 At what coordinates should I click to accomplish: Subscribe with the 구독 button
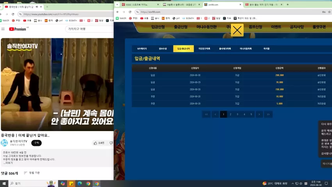pyautogui.click(x=36, y=143)
